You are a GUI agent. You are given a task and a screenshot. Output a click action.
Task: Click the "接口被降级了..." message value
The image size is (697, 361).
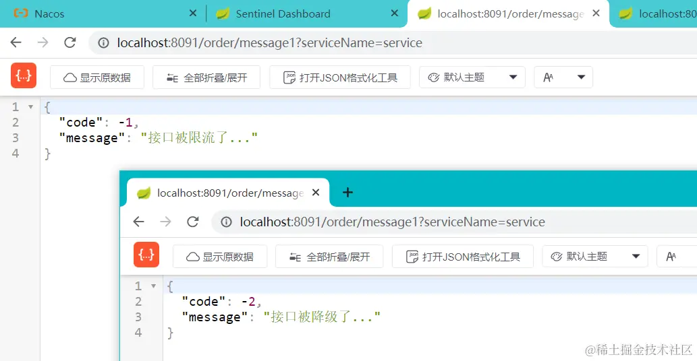coord(322,317)
